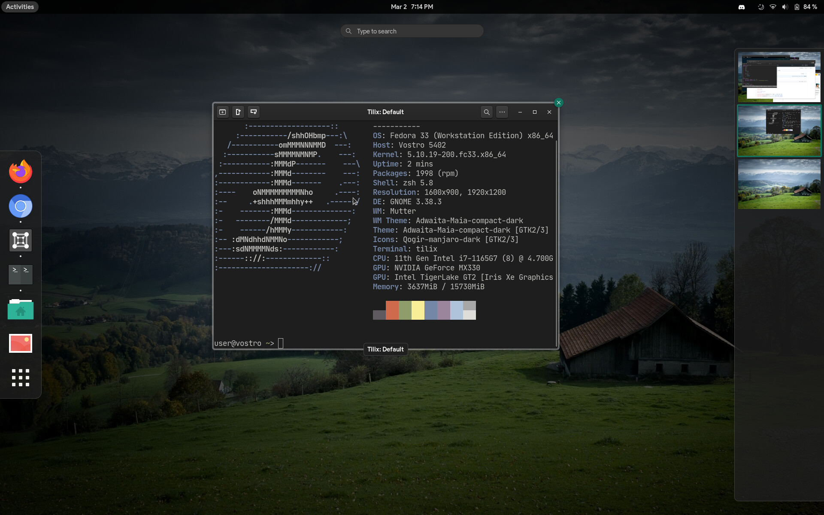Show all applications grid
Screen dimensions: 824x515
[21, 378]
